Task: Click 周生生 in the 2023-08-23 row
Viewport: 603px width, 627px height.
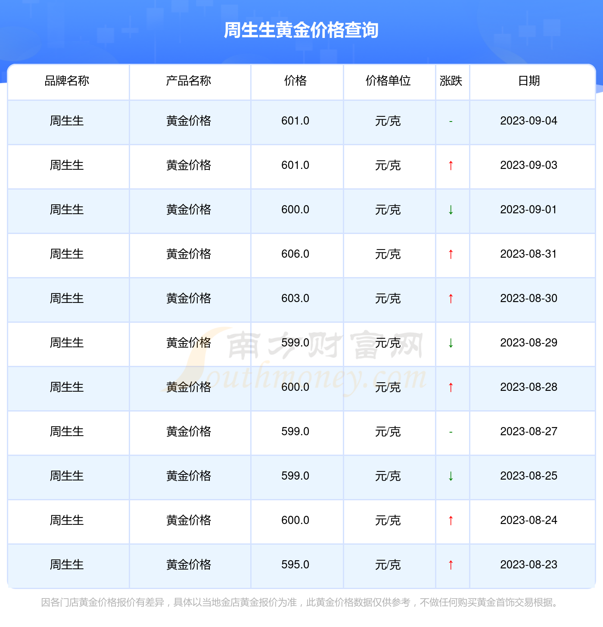Action: click(67, 565)
